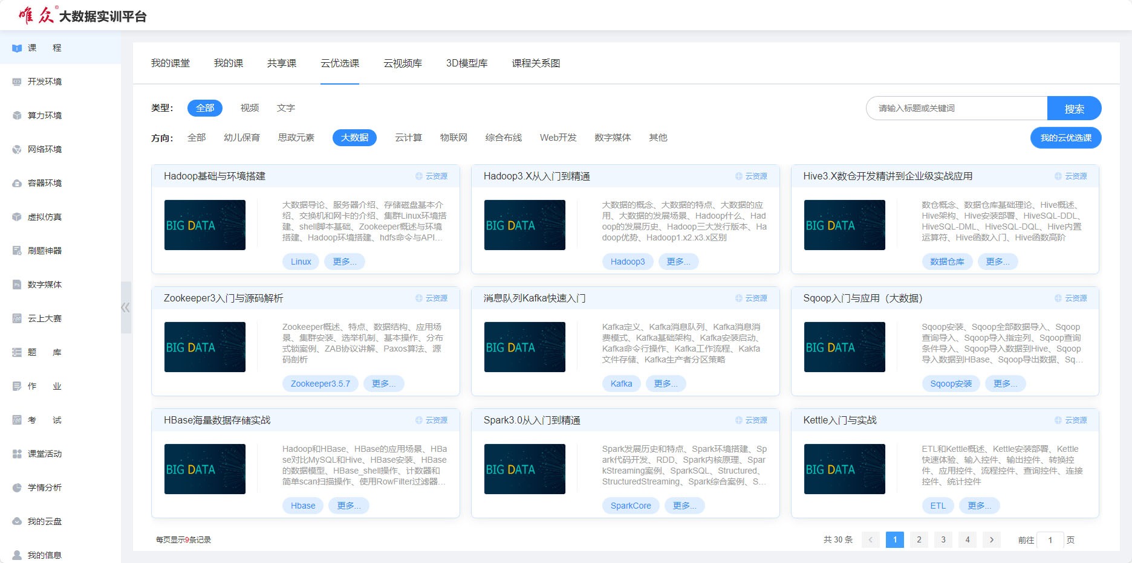The width and height of the screenshot is (1132, 563).
Task: Open 开发环境 from the sidebar icon
Action: [x=17, y=82]
